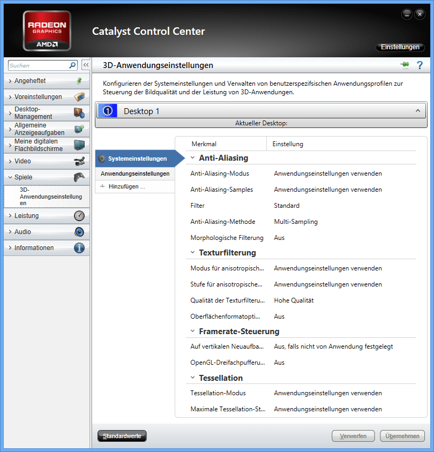Collapse sidebar with double-arrow icon
434x452 pixels.
tap(86, 65)
